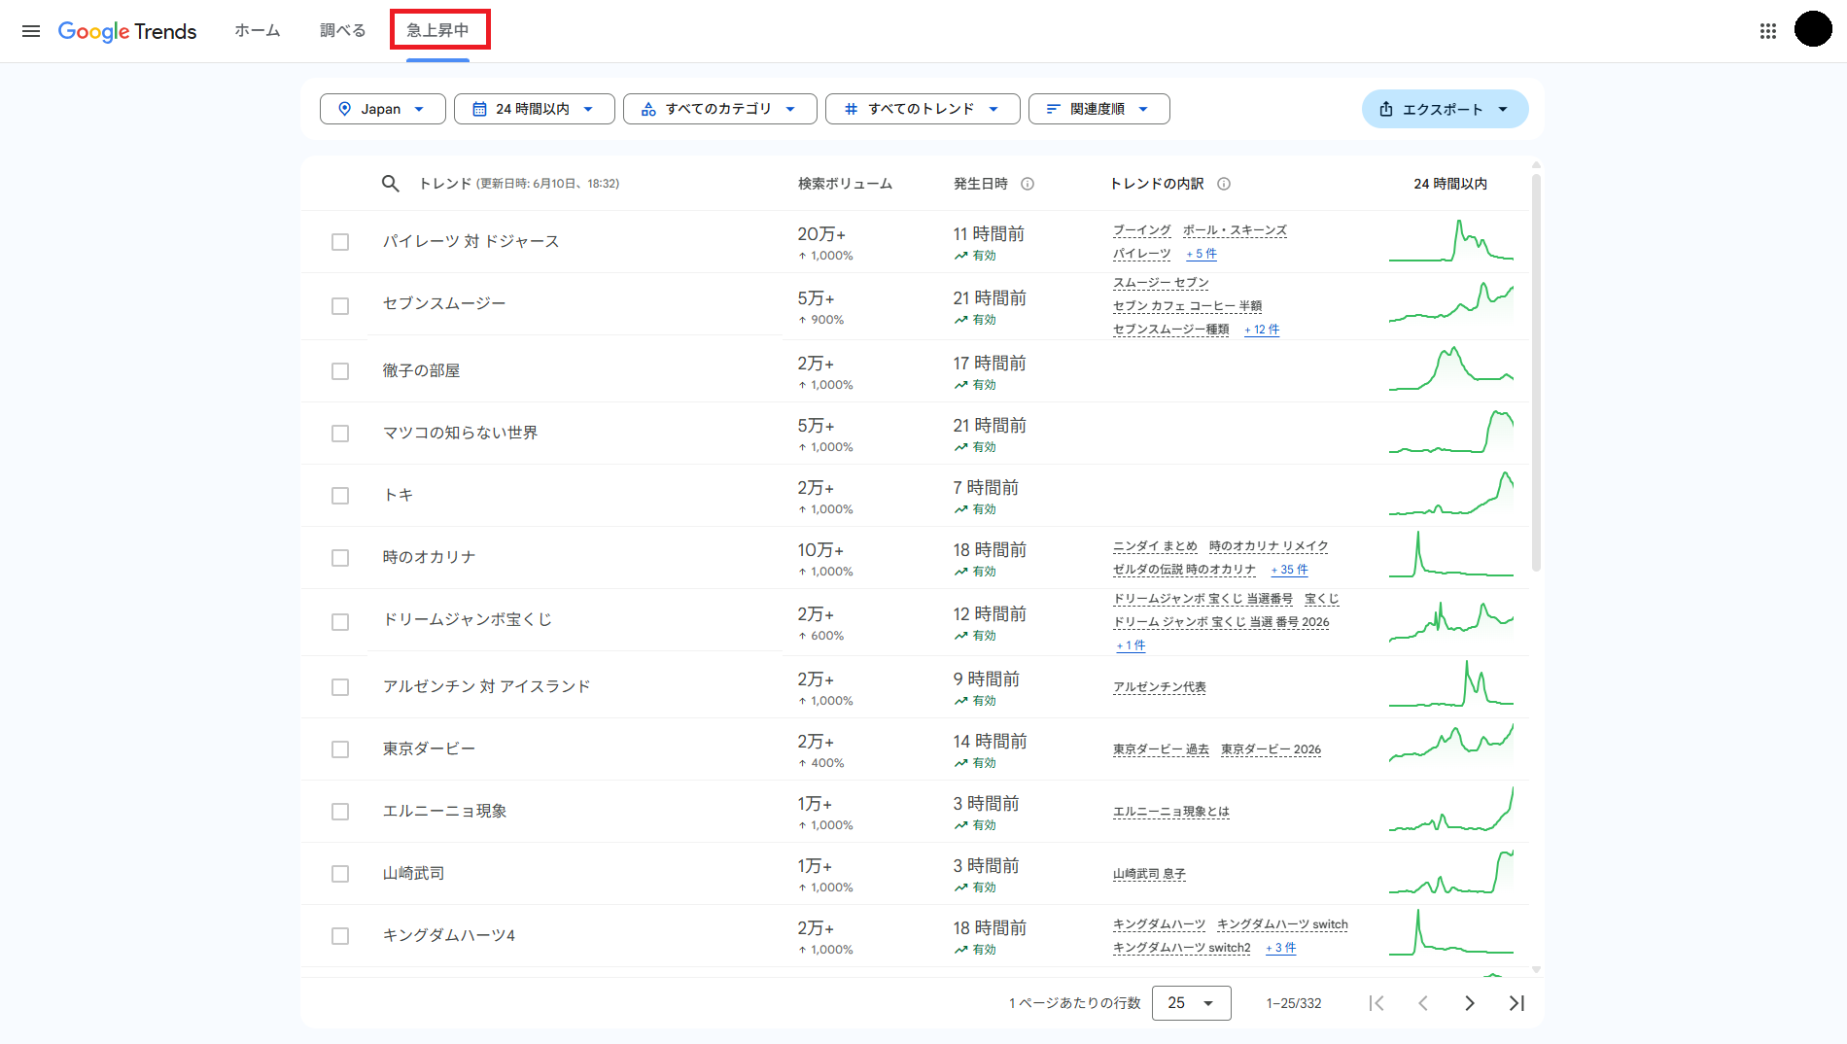Screen dimensions: 1847x1044
Task: Click the sparkline chart for パイレーツ 対 ドジャース
Action: tap(1451, 241)
